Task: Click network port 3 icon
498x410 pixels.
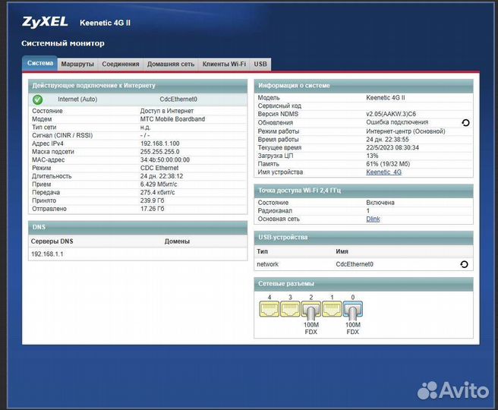Action: 290,309
